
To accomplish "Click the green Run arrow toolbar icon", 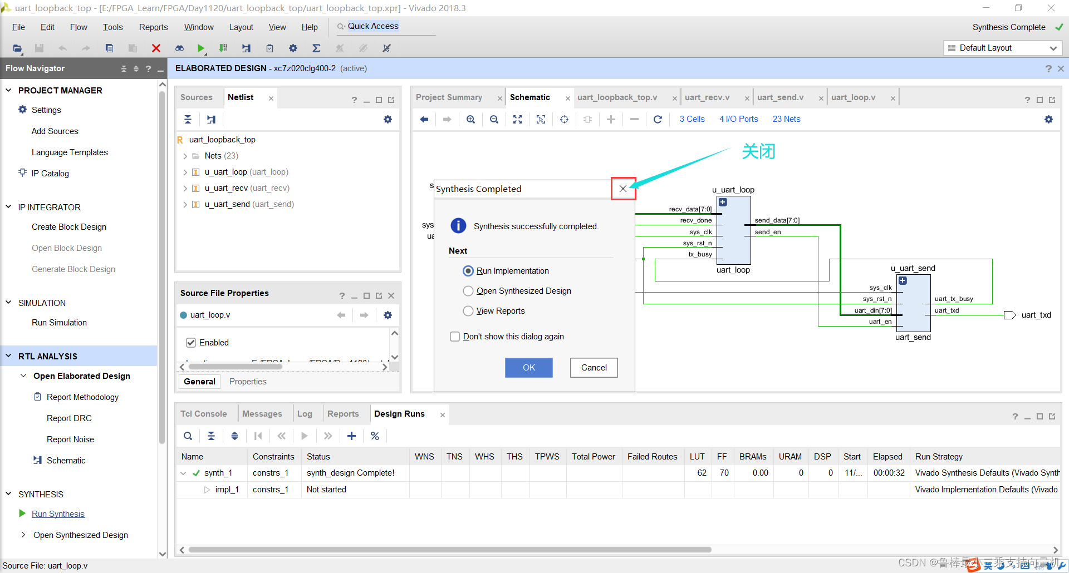I will pyautogui.click(x=201, y=48).
